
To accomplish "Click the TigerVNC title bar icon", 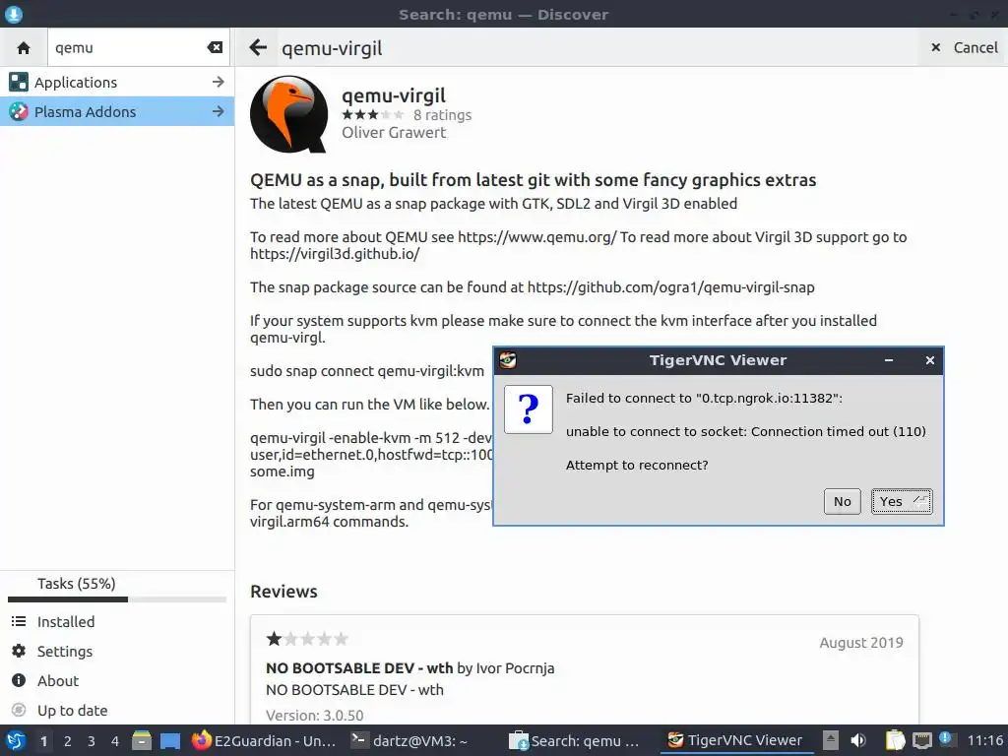I will click(x=508, y=360).
